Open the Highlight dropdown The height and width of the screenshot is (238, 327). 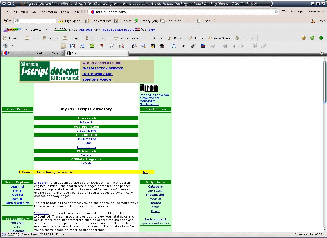69,21
